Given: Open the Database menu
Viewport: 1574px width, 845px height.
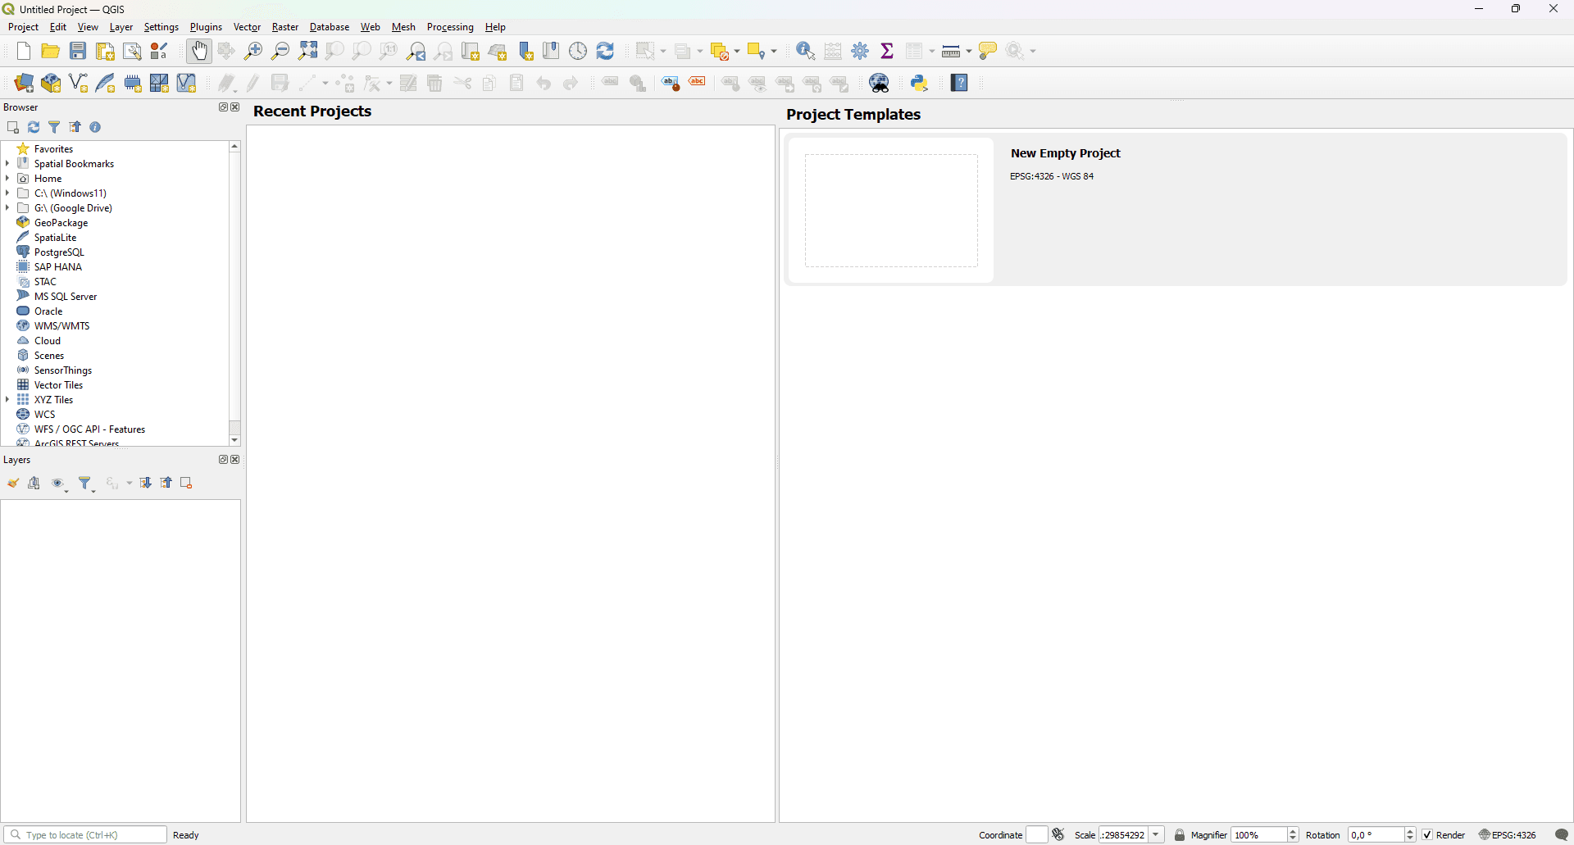Looking at the screenshot, I should (x=330, y=27).
